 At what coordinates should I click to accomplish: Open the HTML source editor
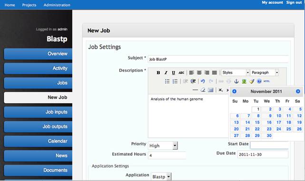tap(266, 81)
